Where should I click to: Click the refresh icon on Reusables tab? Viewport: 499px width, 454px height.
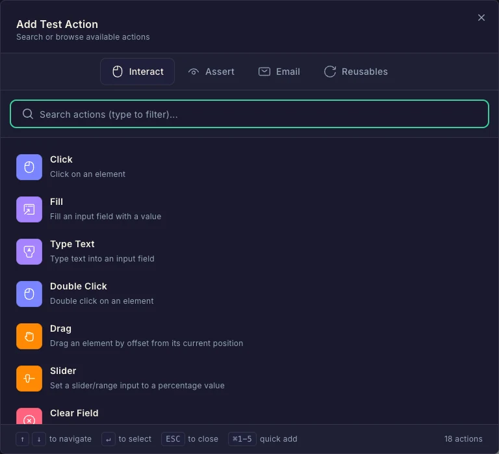tap(330, 72)
